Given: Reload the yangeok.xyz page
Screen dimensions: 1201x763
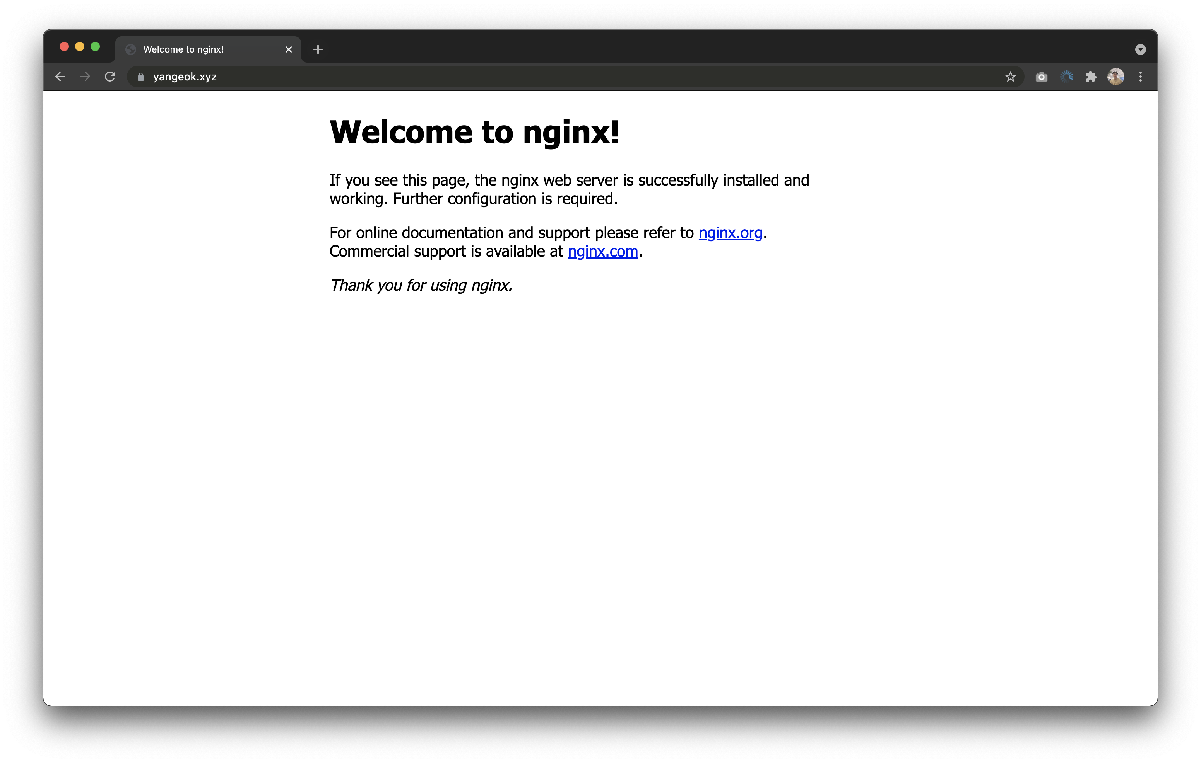Looking at the screenshot, I should pyautogui.click(x=110, y=77).
